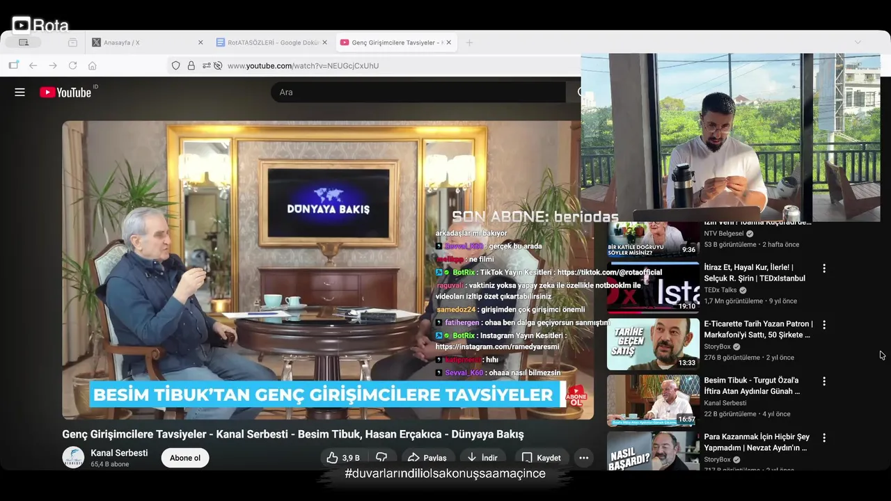Image resolution: width=891 pixels, height=501 pixels.
Task: Click the YouTube Ara search field
Action: coord(418,92)
